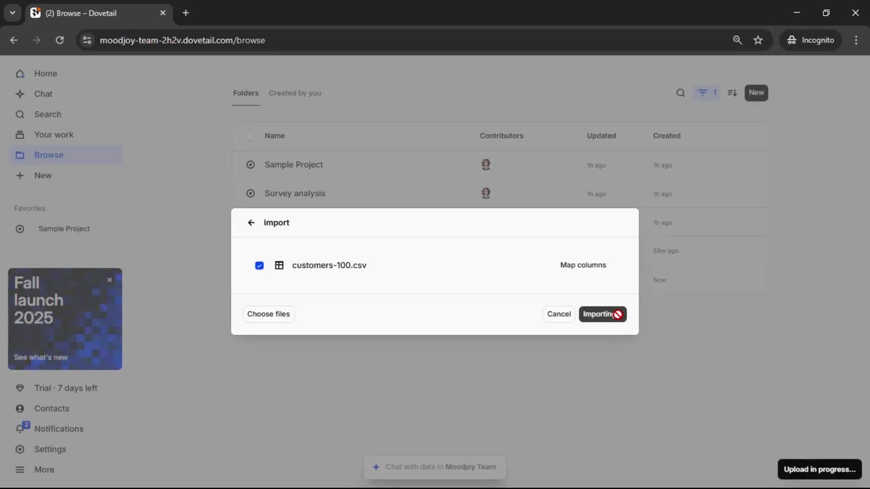870x489 pixels.
Task: Toggle the select-all checkbox in Name header
Action: tap(250, 136)
